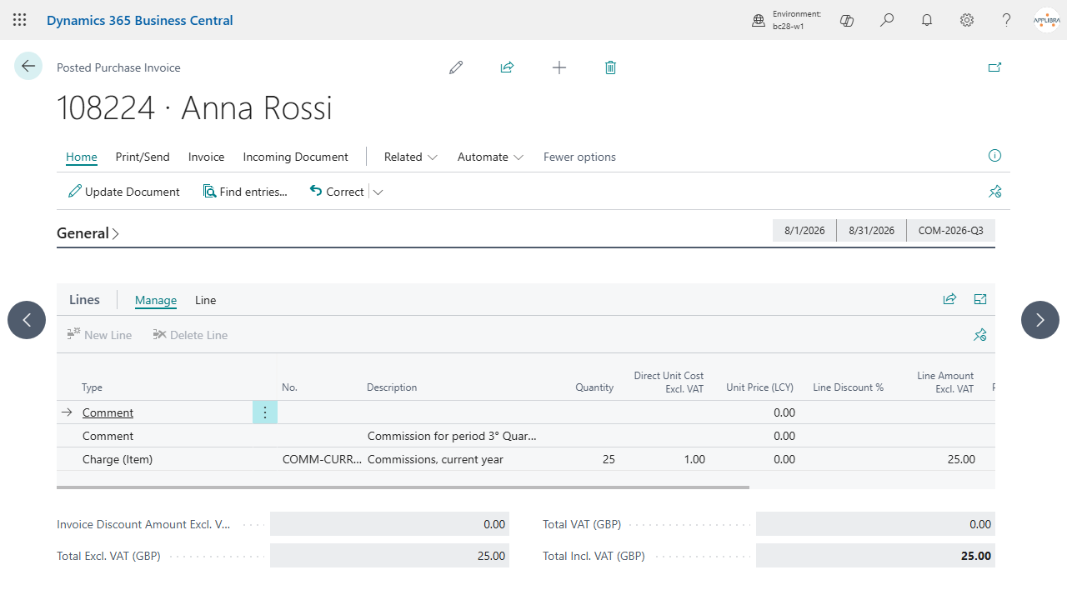Viewport: 1067px width, 600px height.
Task: Open the Correct dropdown arrow
Action: tap(378, 192)
